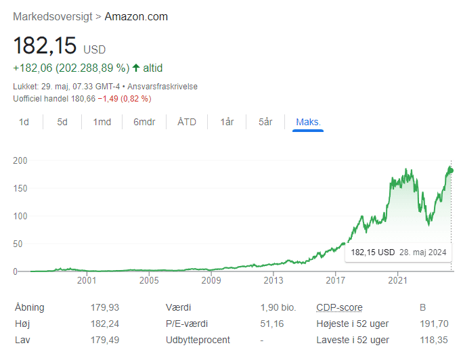Click the green up arrow icon

(x=136, y=68)
